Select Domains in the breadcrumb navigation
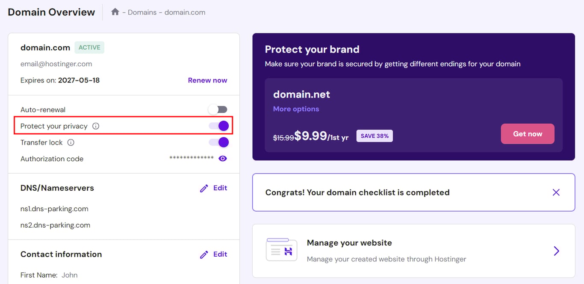 point(142,12)
